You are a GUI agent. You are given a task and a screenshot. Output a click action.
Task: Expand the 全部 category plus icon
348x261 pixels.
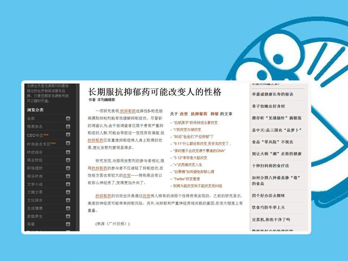[x=68, y=119]
